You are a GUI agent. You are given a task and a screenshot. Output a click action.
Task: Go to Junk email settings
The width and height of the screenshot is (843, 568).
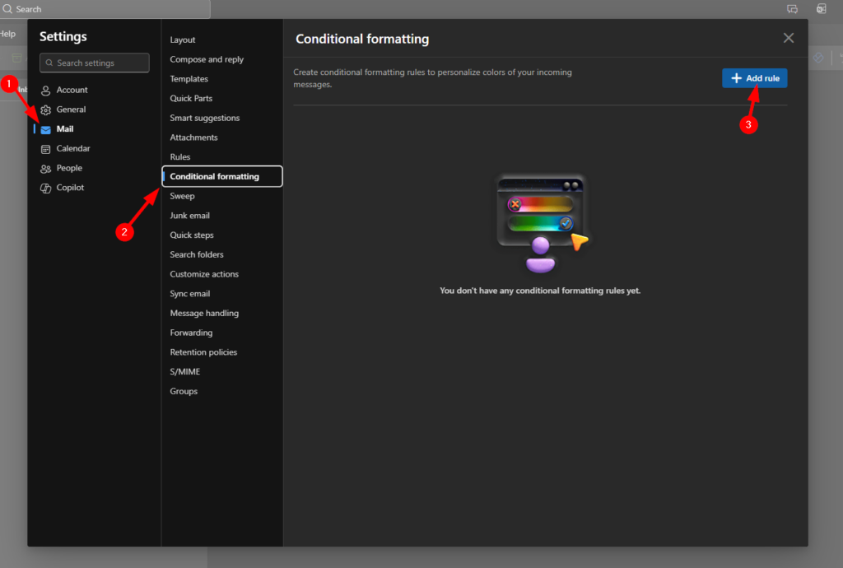(189, 216)
